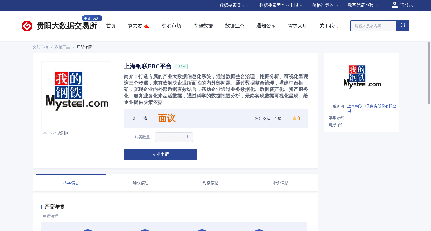431x231 pixels.
Task: Open the 数字凭证查验 dropdown menu
Action: pyautogui.click(x=363, y=5)
